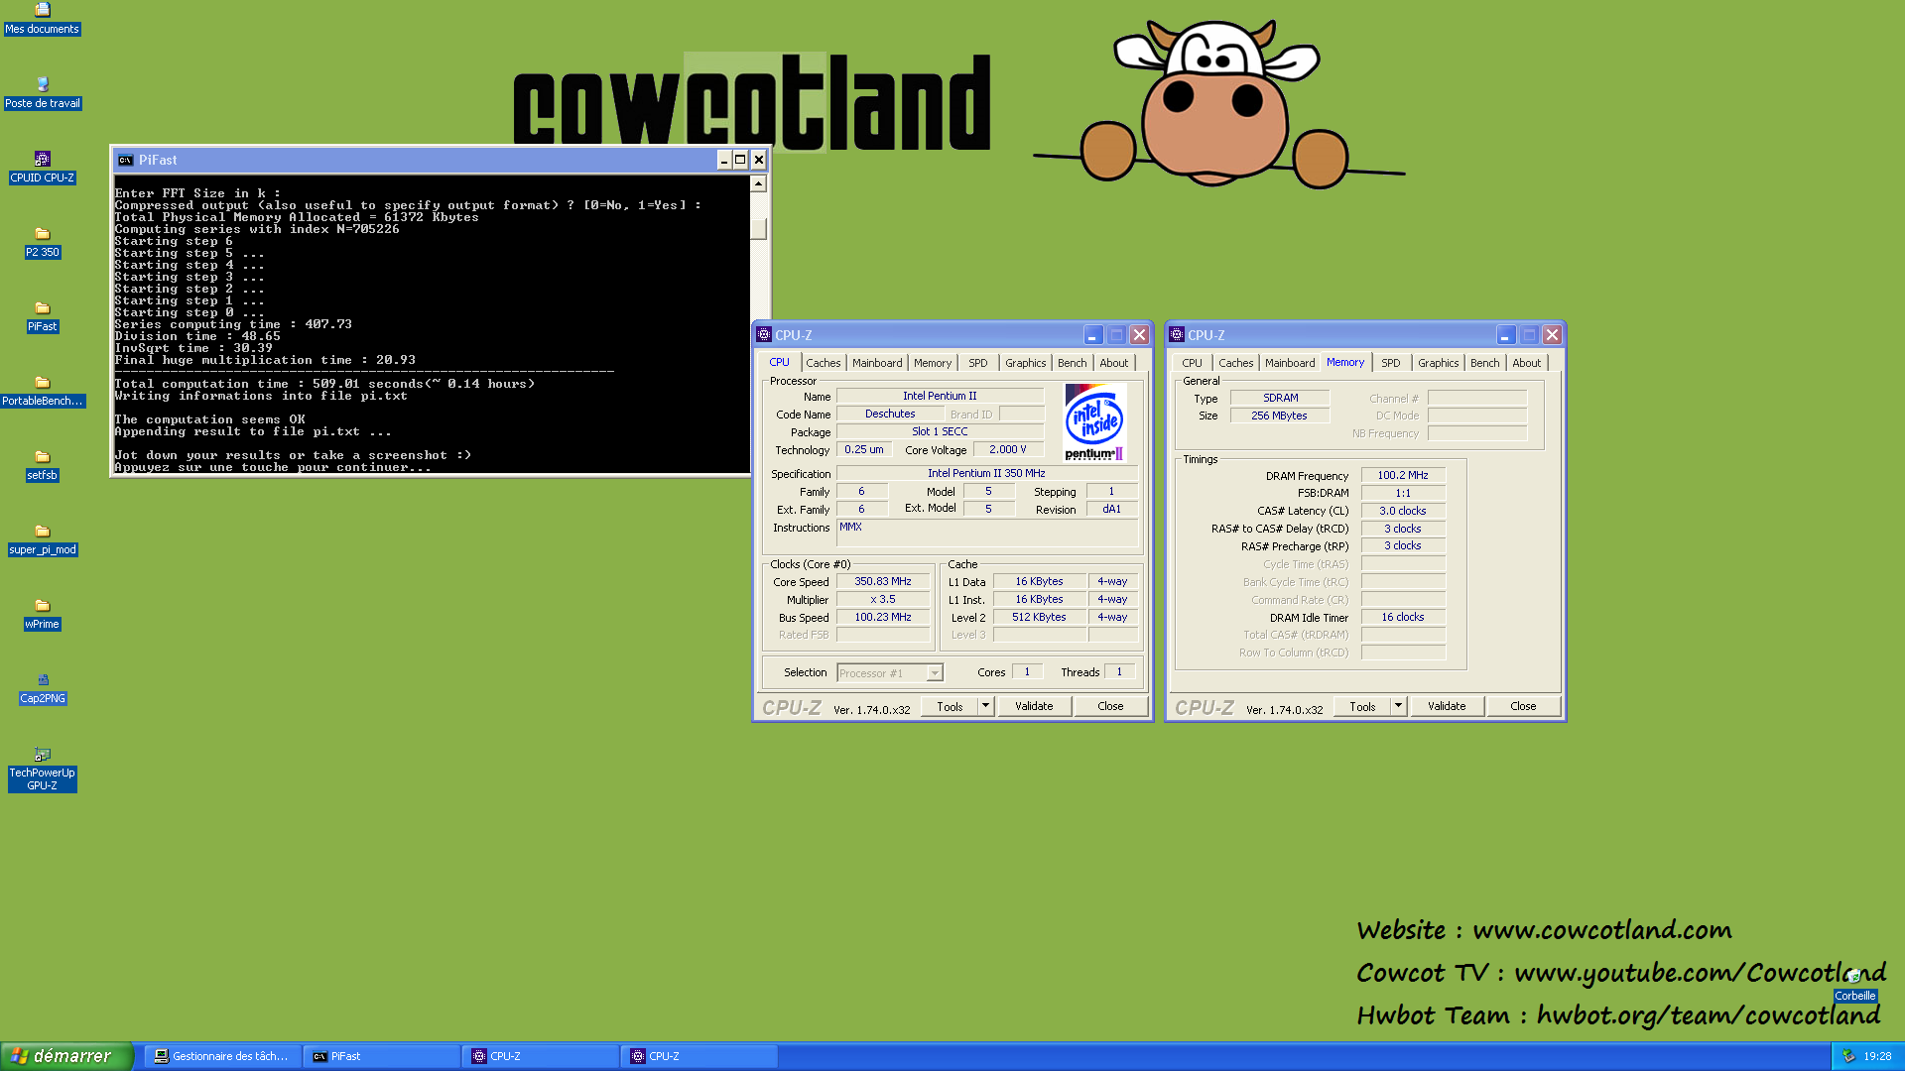1905x1071 pixels.
Task: Expand Tools dropdown arrow in right CPU-Z
Action: (x=1398, y=706)
